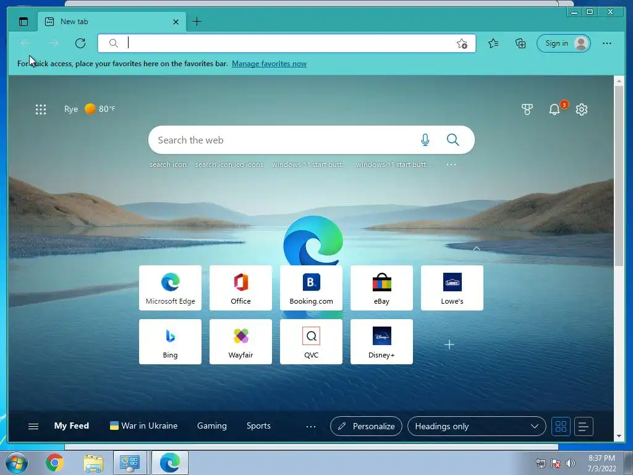
Task: Click the Sign in button
Action: coord(564,43)
